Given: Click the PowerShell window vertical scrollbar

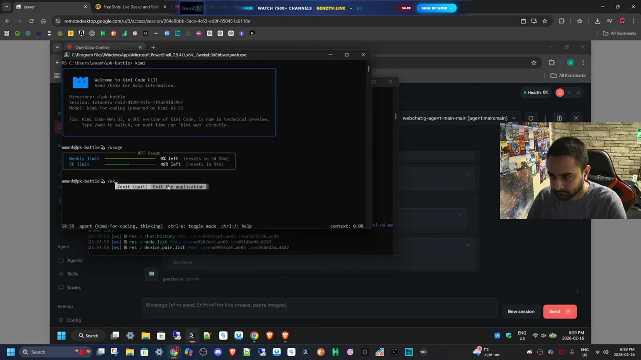Looking at the screenshot, I should tap(369, 69).
